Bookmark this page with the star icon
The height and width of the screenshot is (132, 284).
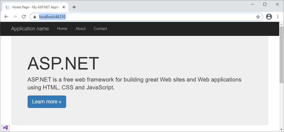258,17
